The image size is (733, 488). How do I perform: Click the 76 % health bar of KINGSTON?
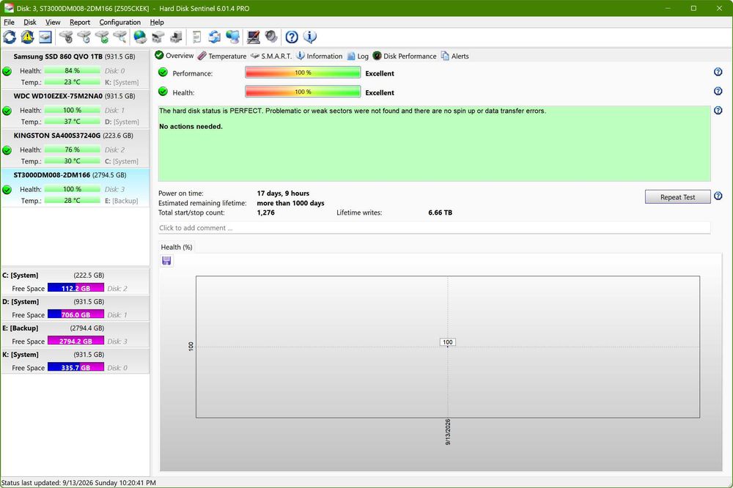click(73, 149)
